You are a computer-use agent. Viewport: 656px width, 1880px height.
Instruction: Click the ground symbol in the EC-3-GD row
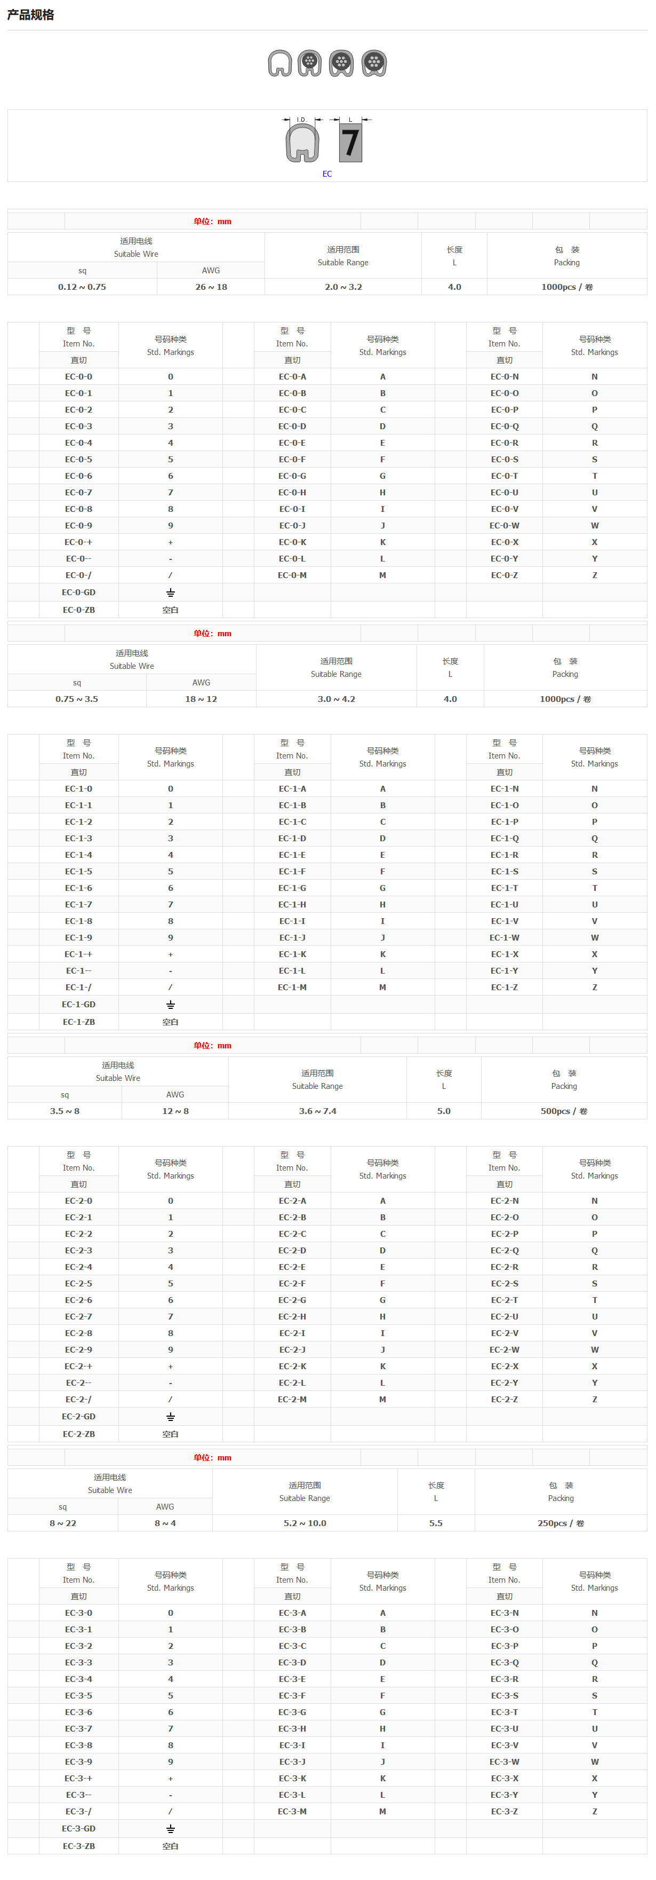(x=171, y=1829)
